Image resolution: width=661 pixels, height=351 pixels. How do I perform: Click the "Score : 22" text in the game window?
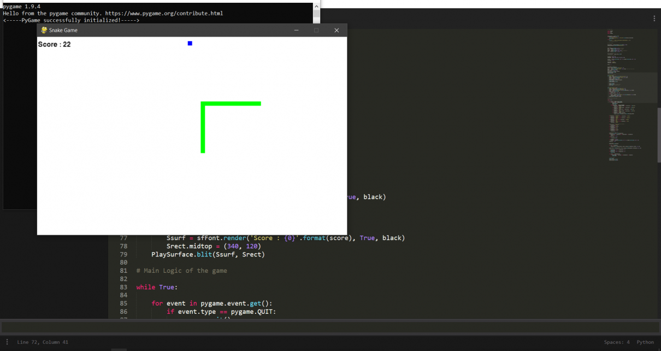(x=54, y=44)
